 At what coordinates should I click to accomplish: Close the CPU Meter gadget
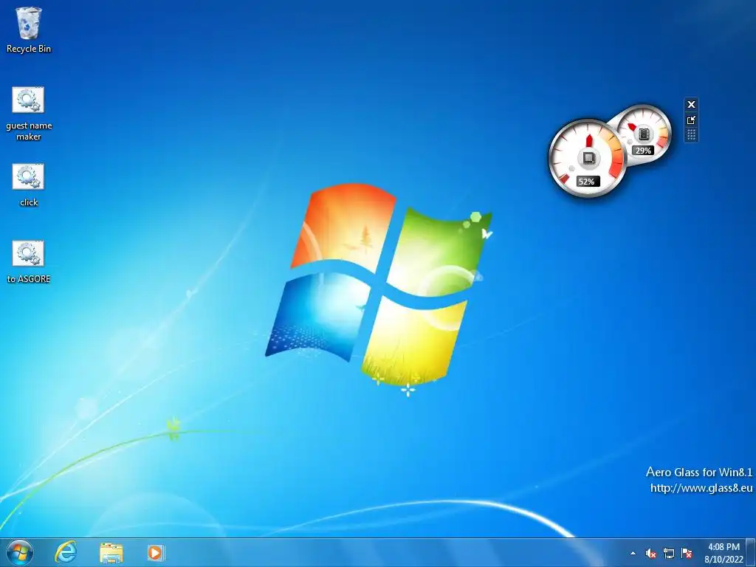coord(691,105)
